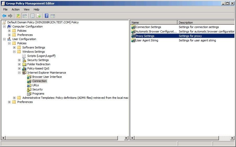Open the Action menu
This screenshot has width=236, height=147.
(16, 9)
